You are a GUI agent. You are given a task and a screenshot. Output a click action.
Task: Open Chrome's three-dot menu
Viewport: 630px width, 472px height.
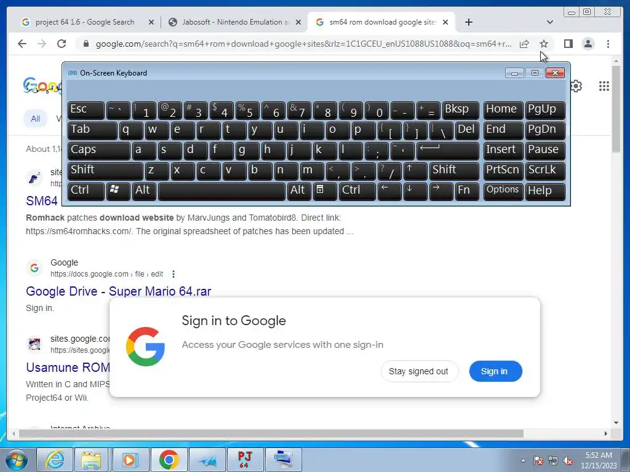click(608, 44)
